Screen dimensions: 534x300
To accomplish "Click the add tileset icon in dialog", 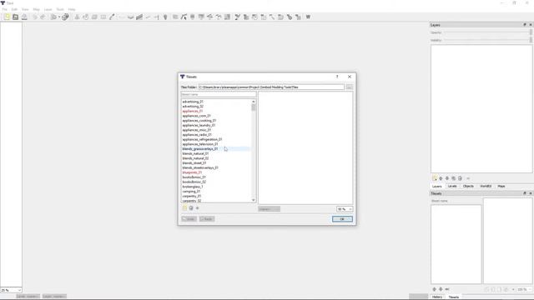I will tap(184, 208).
